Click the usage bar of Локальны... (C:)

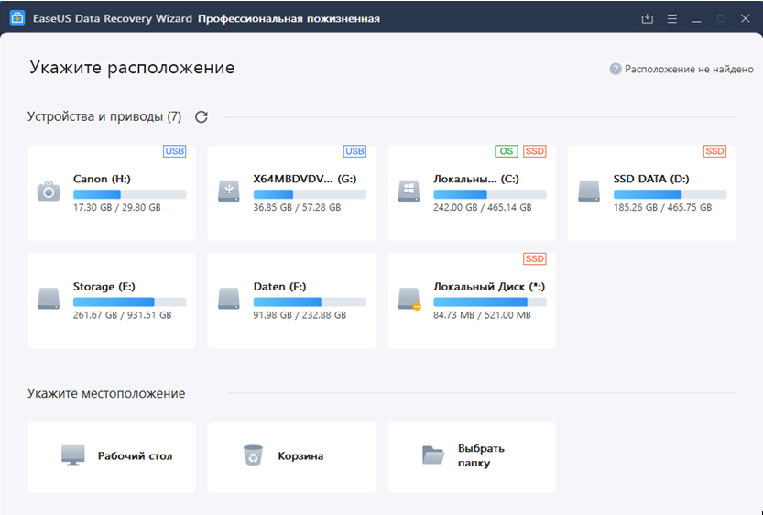489,194
